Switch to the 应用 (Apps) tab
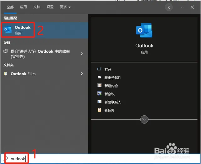The height and width of the screenshot is (164, 201). [x=24, y=7]
